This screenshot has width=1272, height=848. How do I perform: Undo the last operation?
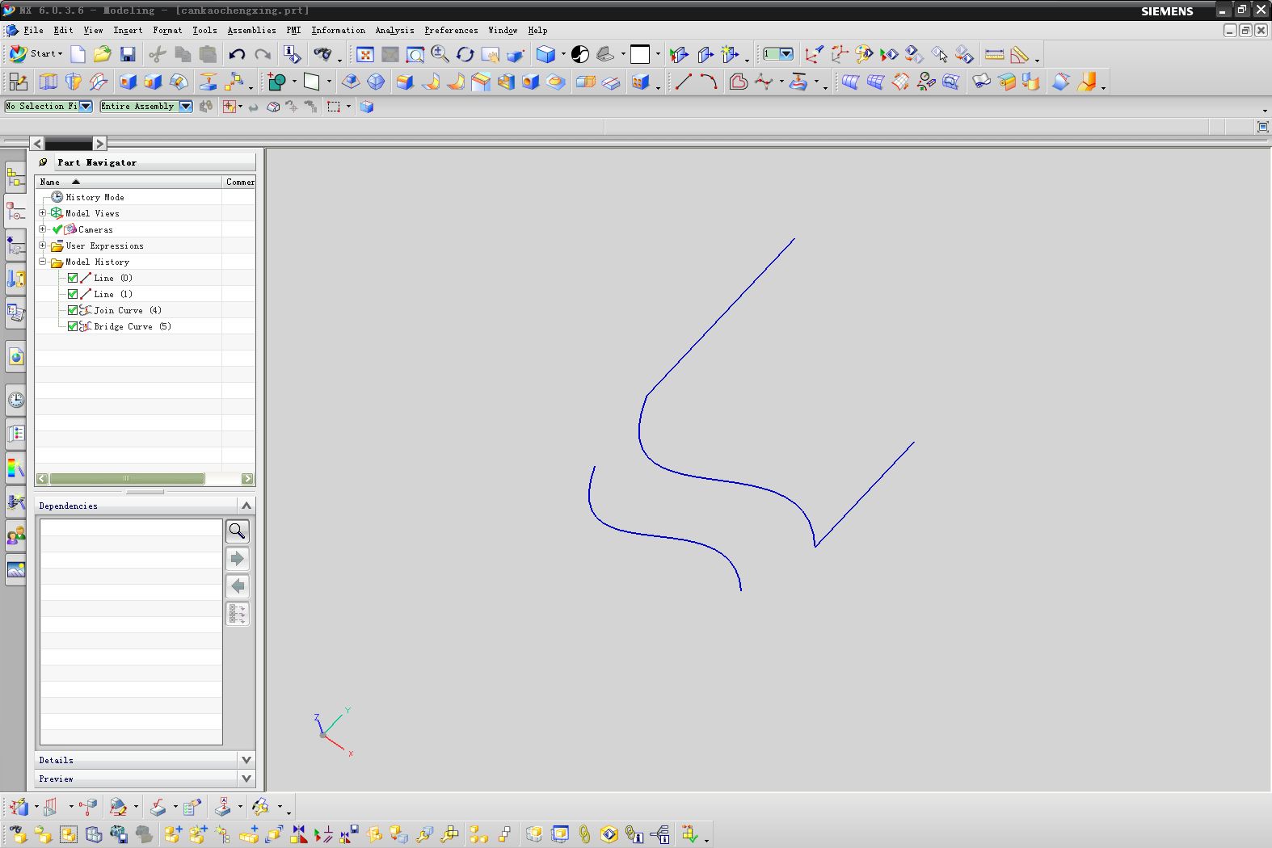(x=237, y=54)
